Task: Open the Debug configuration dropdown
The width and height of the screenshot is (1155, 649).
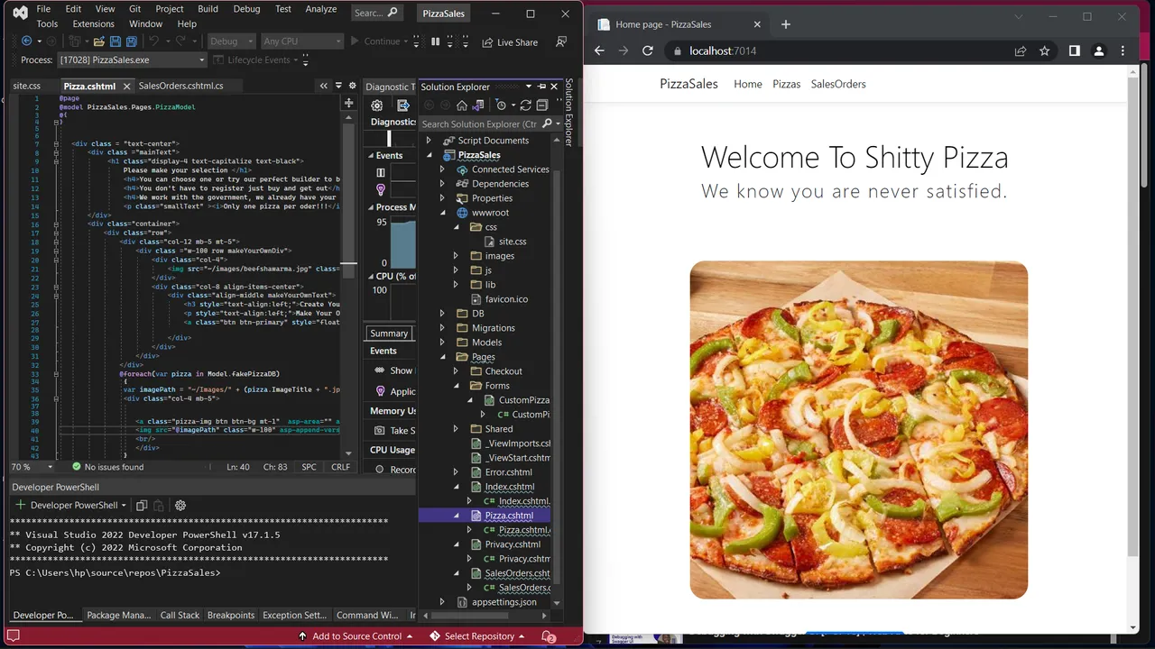Action: [x=233, y=41]
